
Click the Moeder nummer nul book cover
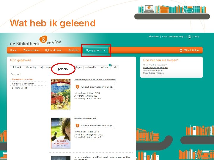(61, 133)
